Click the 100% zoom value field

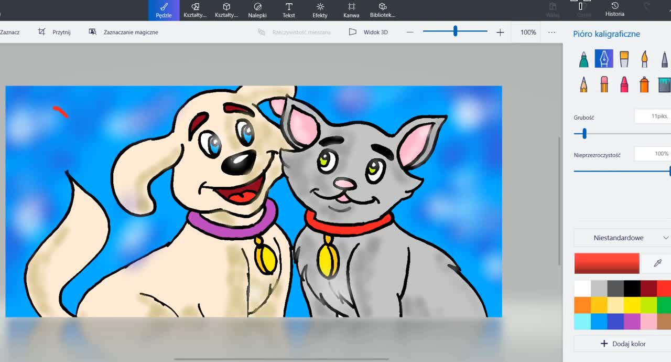coord(528,32)
